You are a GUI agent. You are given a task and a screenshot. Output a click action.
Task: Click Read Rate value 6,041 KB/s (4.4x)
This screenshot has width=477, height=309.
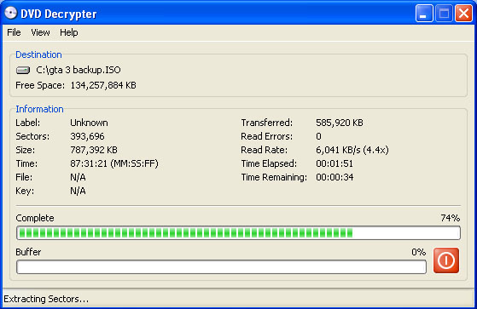pos(352,150)
